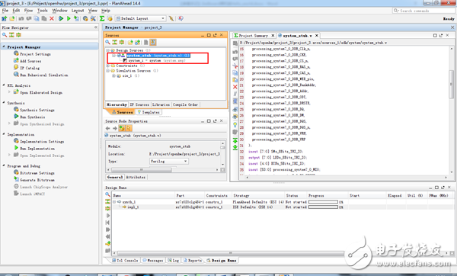
Task: Click the code editor vertical scrollbar thumb
Action: point(451,84)
